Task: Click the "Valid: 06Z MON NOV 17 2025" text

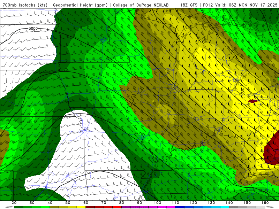Action: [246, 5]
